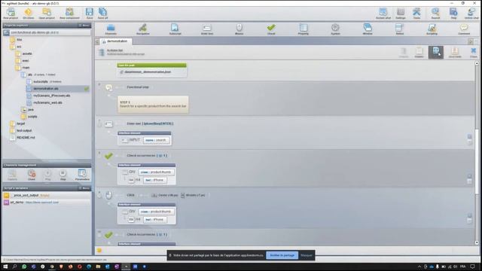Save the current script

pos(90,14)
